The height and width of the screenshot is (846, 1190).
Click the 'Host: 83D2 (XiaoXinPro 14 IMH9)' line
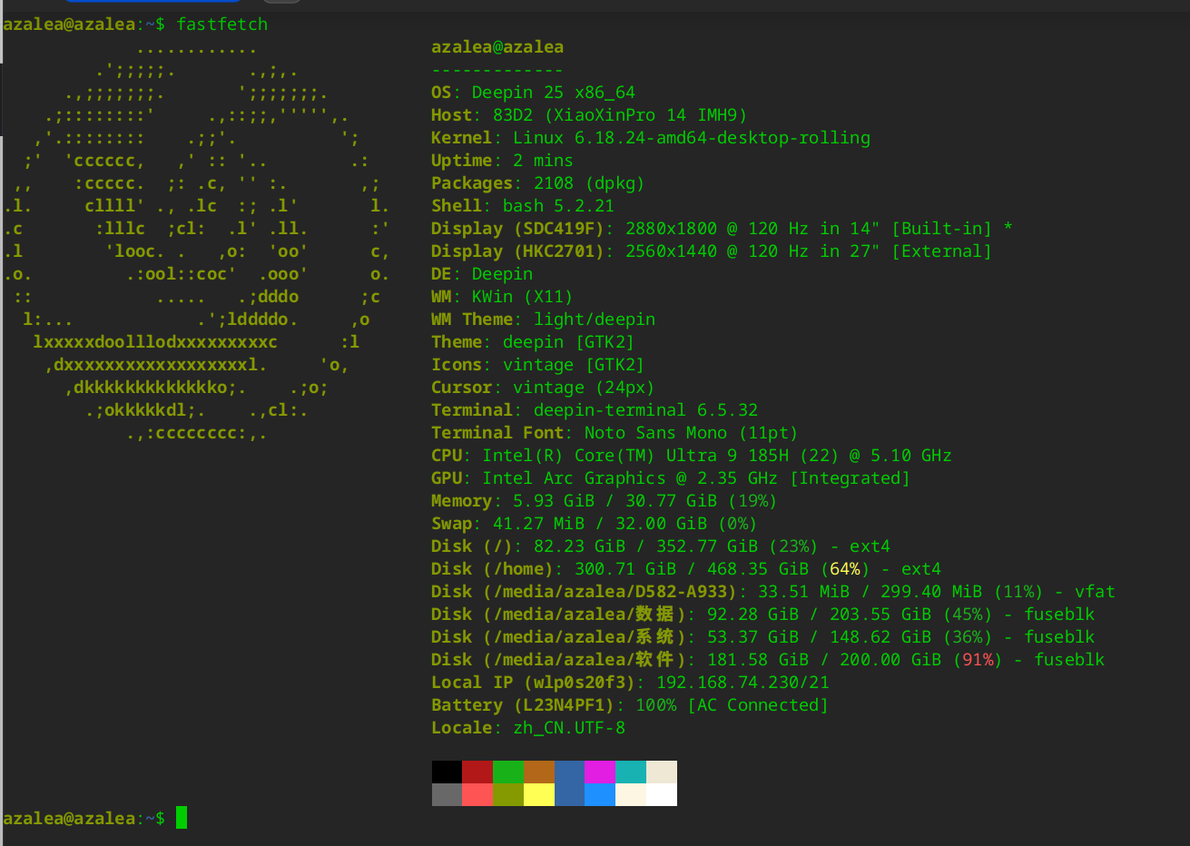(x=589, y=115)
